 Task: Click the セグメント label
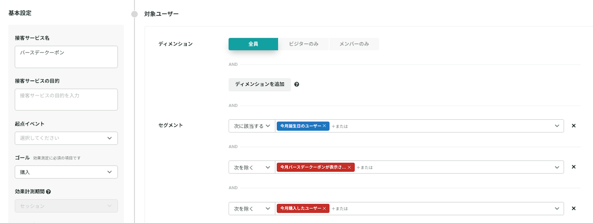pos(171,125)
